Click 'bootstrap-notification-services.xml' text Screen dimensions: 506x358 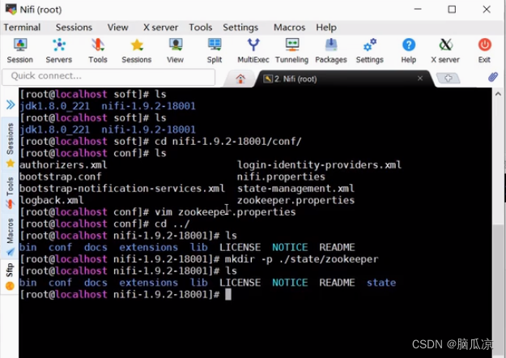(122, 189)
